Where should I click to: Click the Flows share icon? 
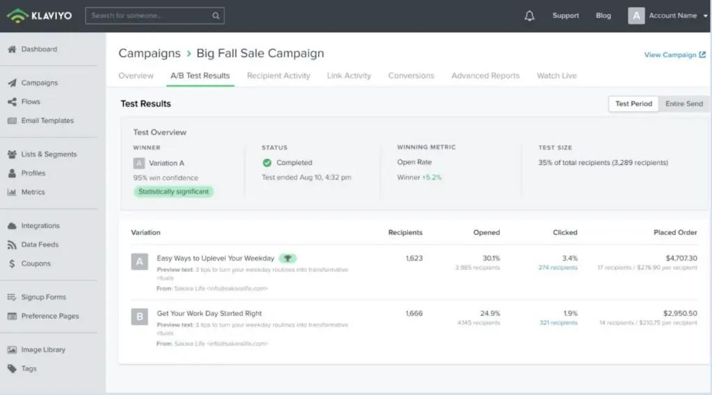(x=12, y=102)
